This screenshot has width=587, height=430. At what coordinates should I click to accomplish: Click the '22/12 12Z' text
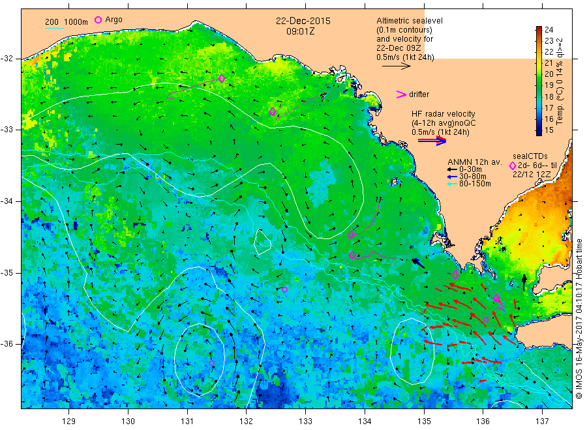(532, 175)
